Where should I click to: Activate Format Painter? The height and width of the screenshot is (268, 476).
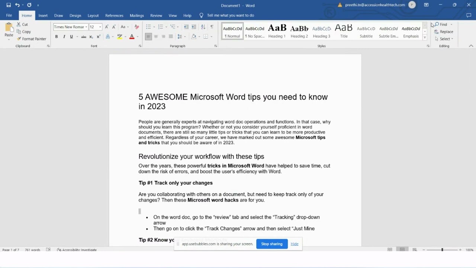[x=31, y=39]
